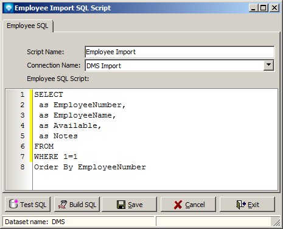
Task: Save the script with the Save button
Action: click(129, 205)
